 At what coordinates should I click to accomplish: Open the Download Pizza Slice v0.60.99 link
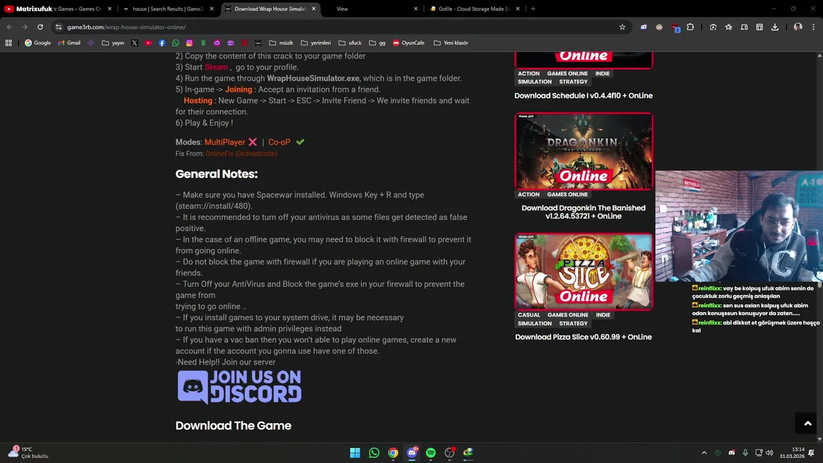583,337
